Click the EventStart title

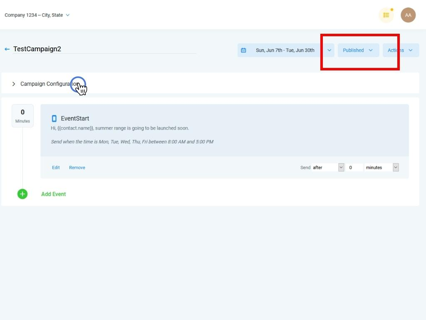[75, 118]
